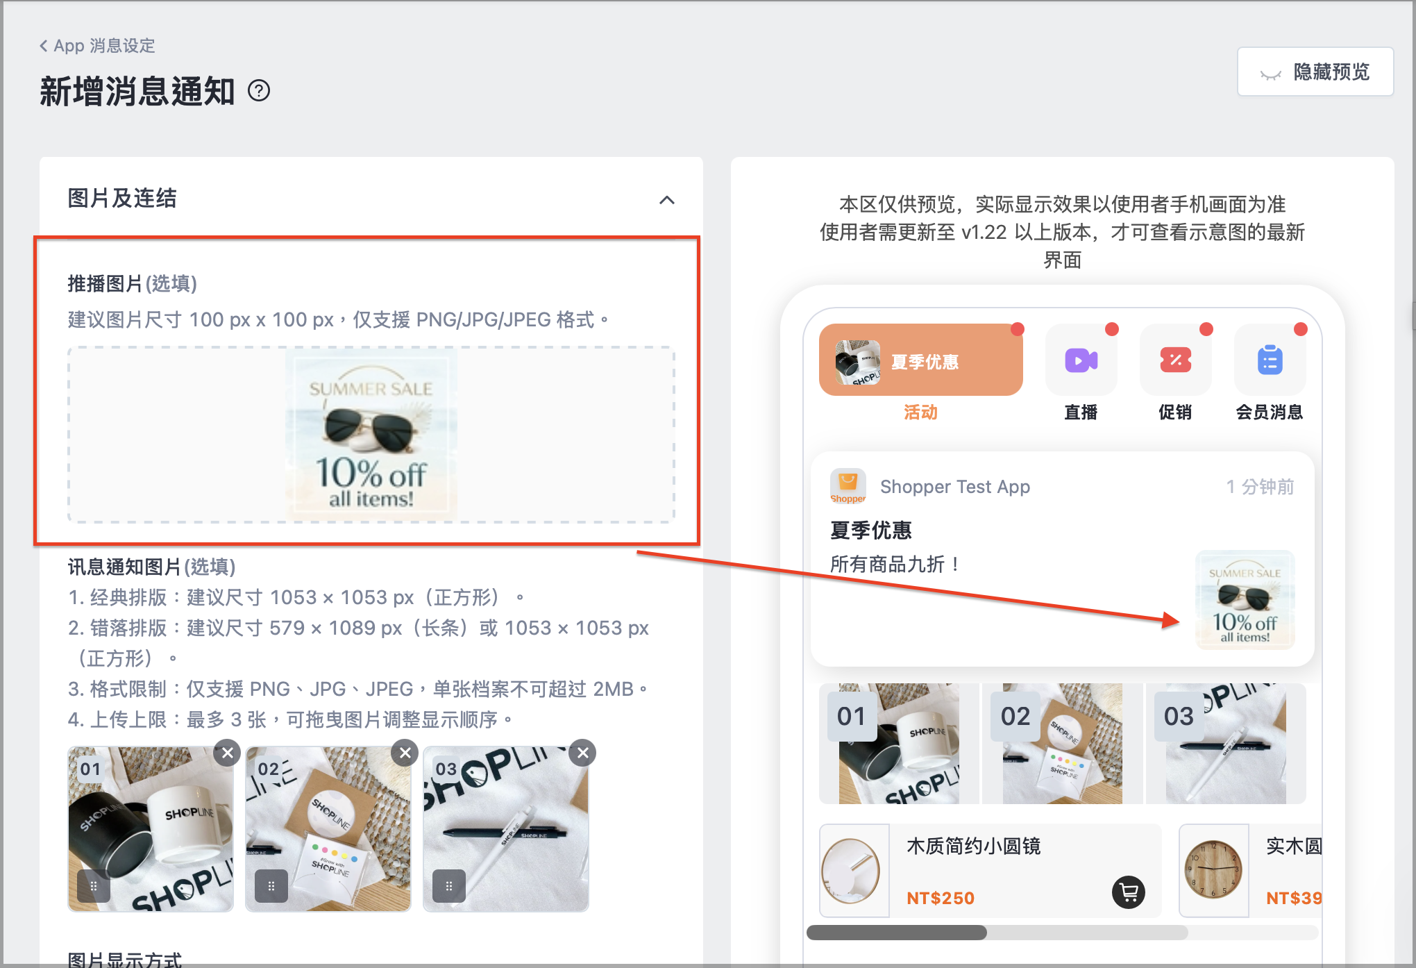Screen dimensions: 1416x968
Task: Click the Shopper app logo icon
Action: click(x=848, y=486)
